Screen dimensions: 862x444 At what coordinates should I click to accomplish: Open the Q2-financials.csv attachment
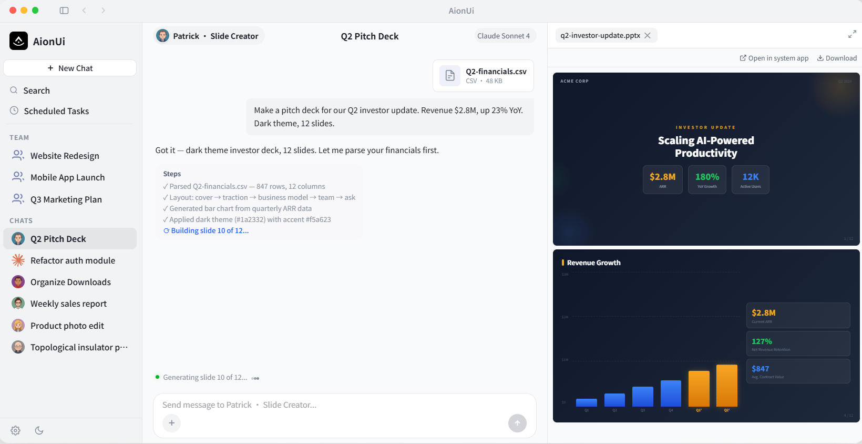(x=483, y=76)
